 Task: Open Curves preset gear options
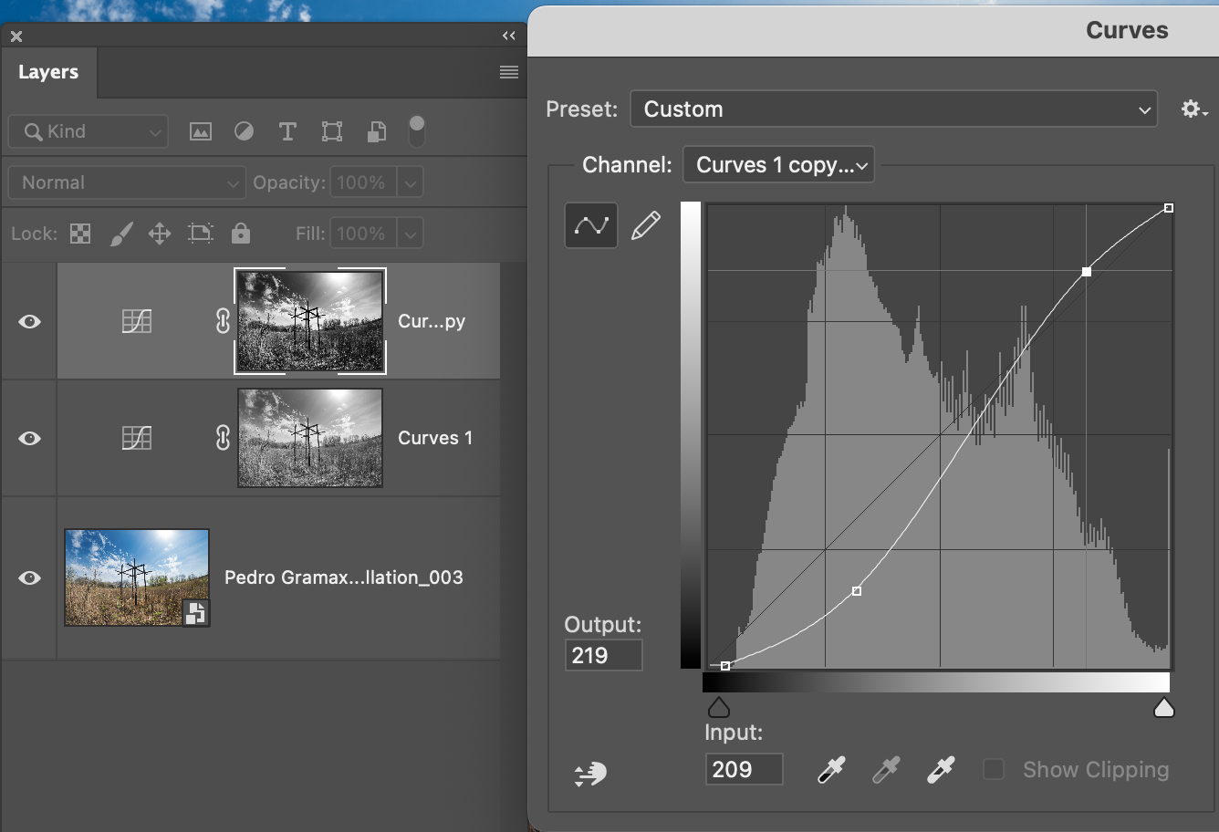click(1194, 109)
